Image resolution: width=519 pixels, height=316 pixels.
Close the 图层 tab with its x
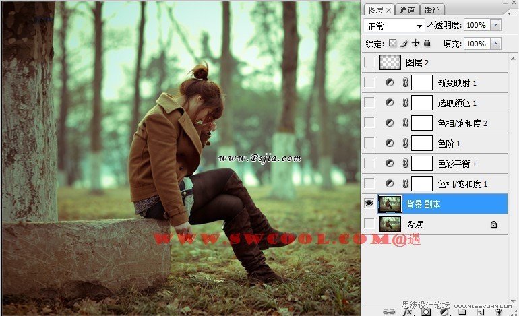tap(389, 11)
